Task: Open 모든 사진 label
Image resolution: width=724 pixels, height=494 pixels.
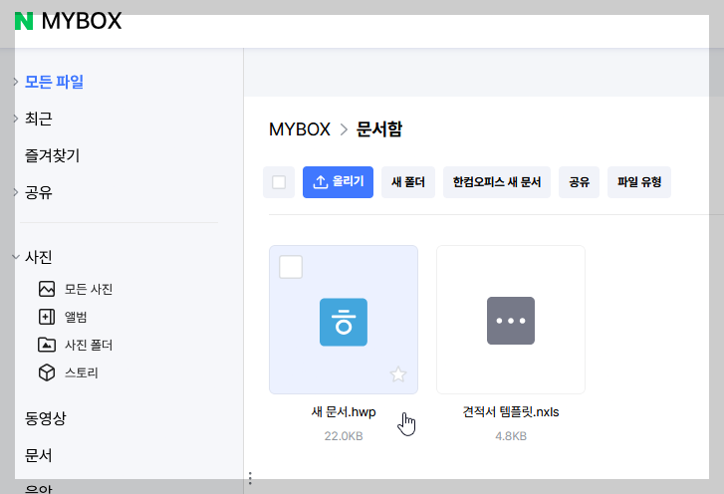Action: click(89, 289)
